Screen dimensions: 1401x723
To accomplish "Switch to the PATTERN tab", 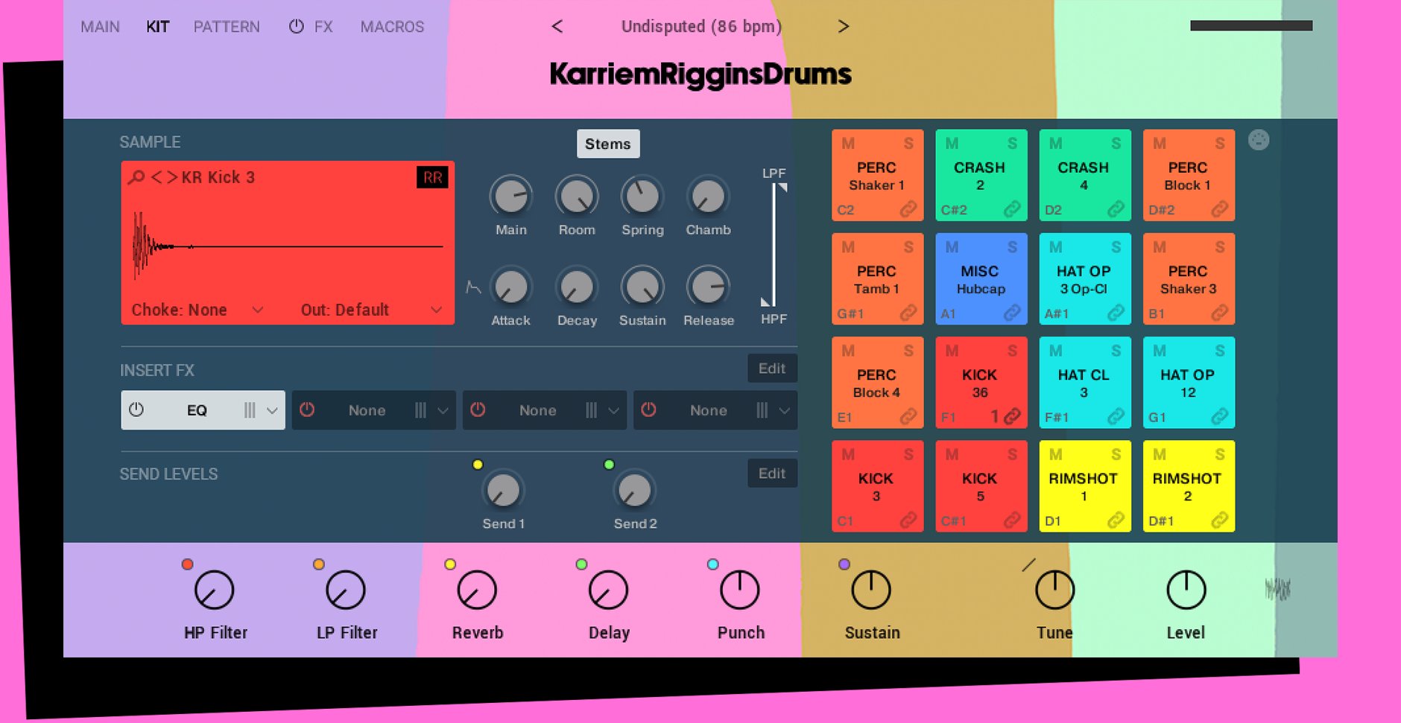I will tap(227, 27).
